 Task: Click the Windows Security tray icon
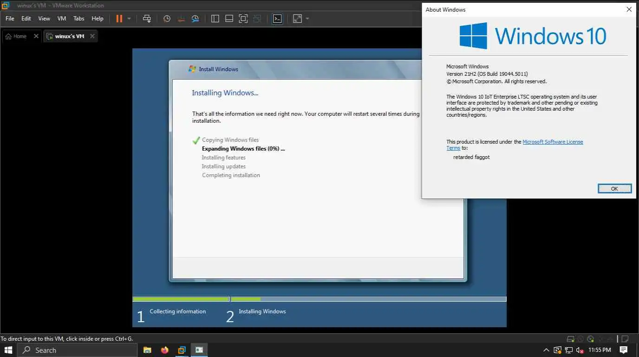click(558, 350)
